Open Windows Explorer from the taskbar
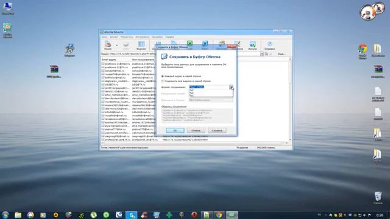This screenshot has height=219, width=390. (18, 215)
